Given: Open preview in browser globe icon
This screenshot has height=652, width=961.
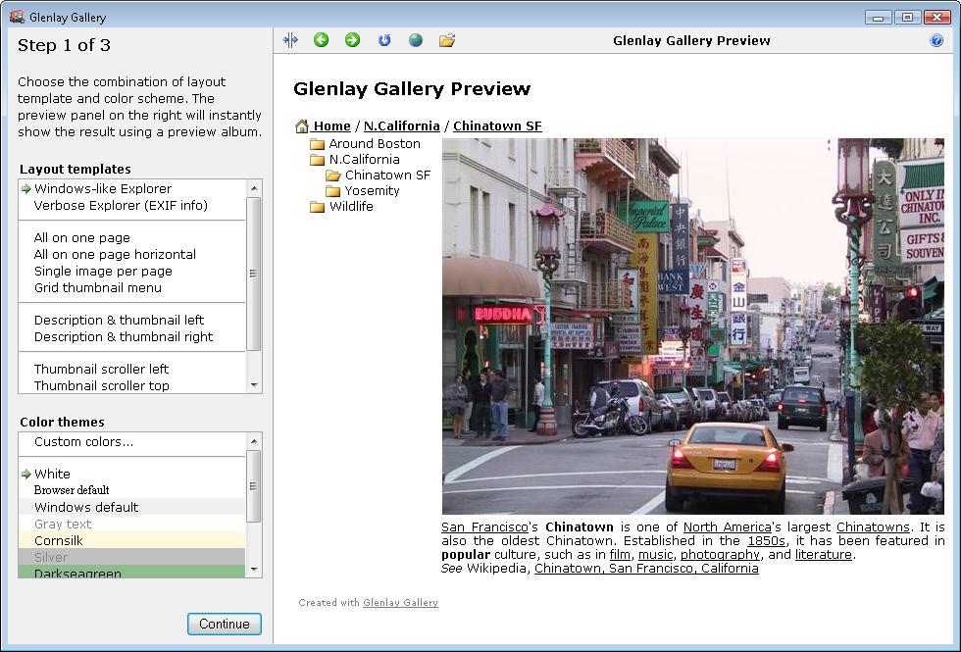Looking at the screenshot, I should (416, 40).
